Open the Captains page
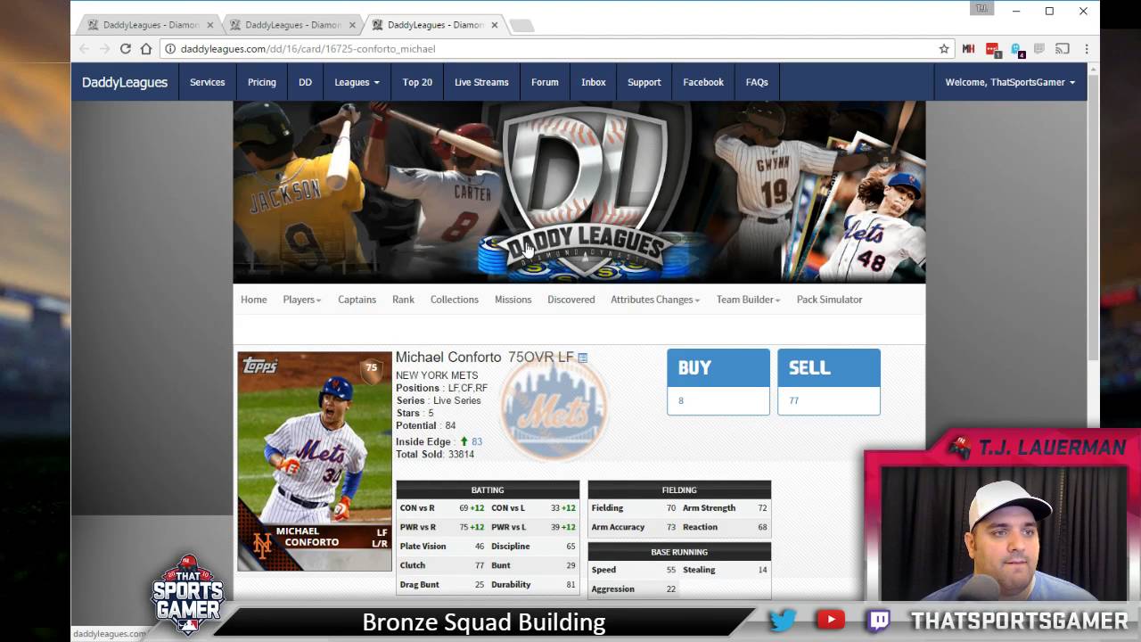Screen dimensions: 1141x642 357,300
